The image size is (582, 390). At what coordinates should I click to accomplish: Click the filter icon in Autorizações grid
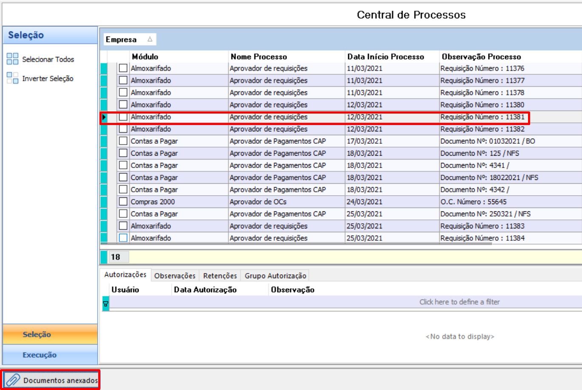click(x=105, y=304)
